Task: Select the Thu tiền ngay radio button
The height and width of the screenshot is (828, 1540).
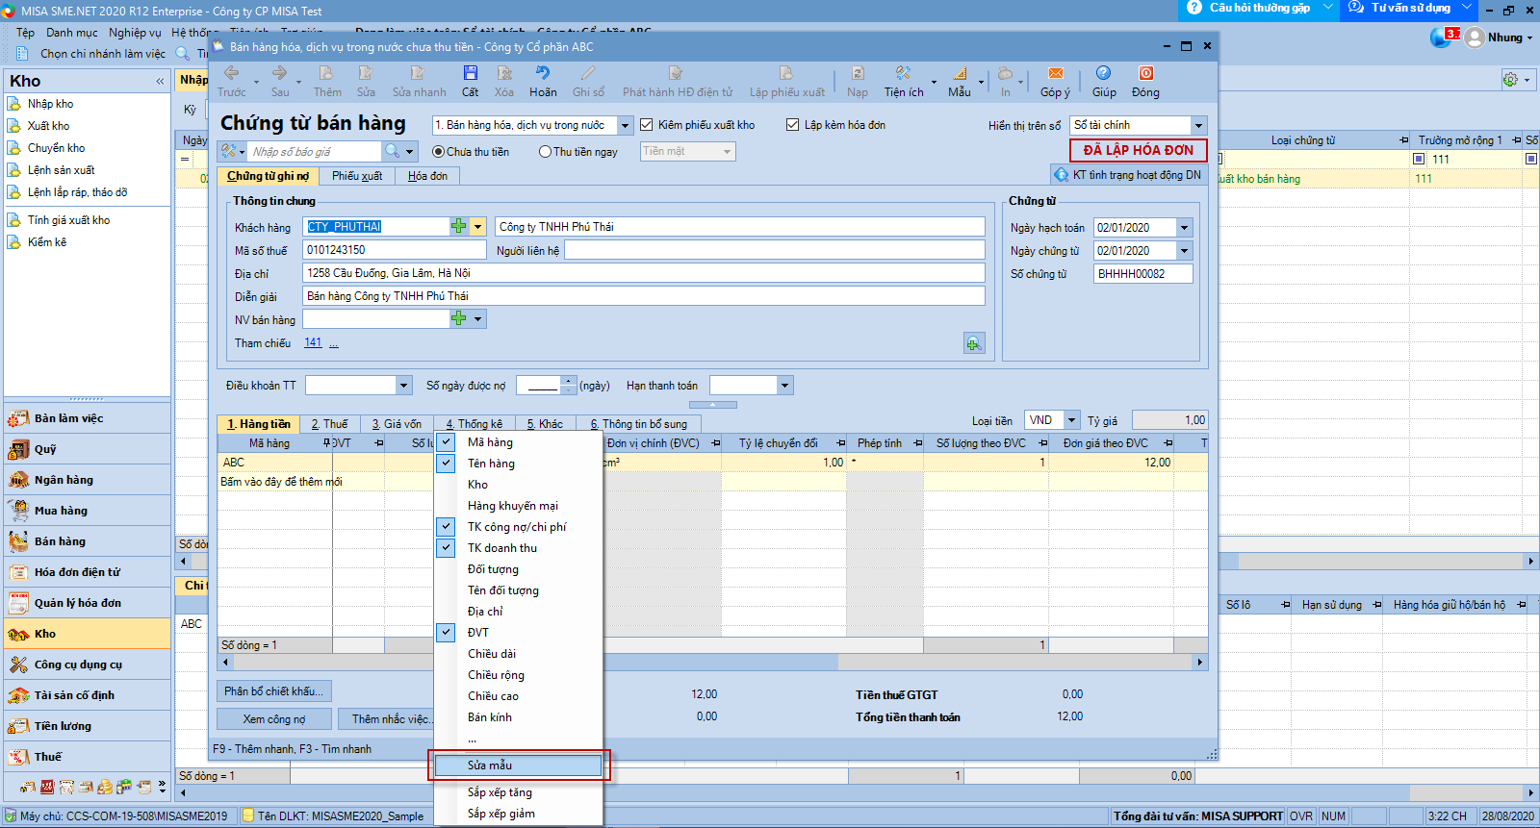Action: point(545,152)
